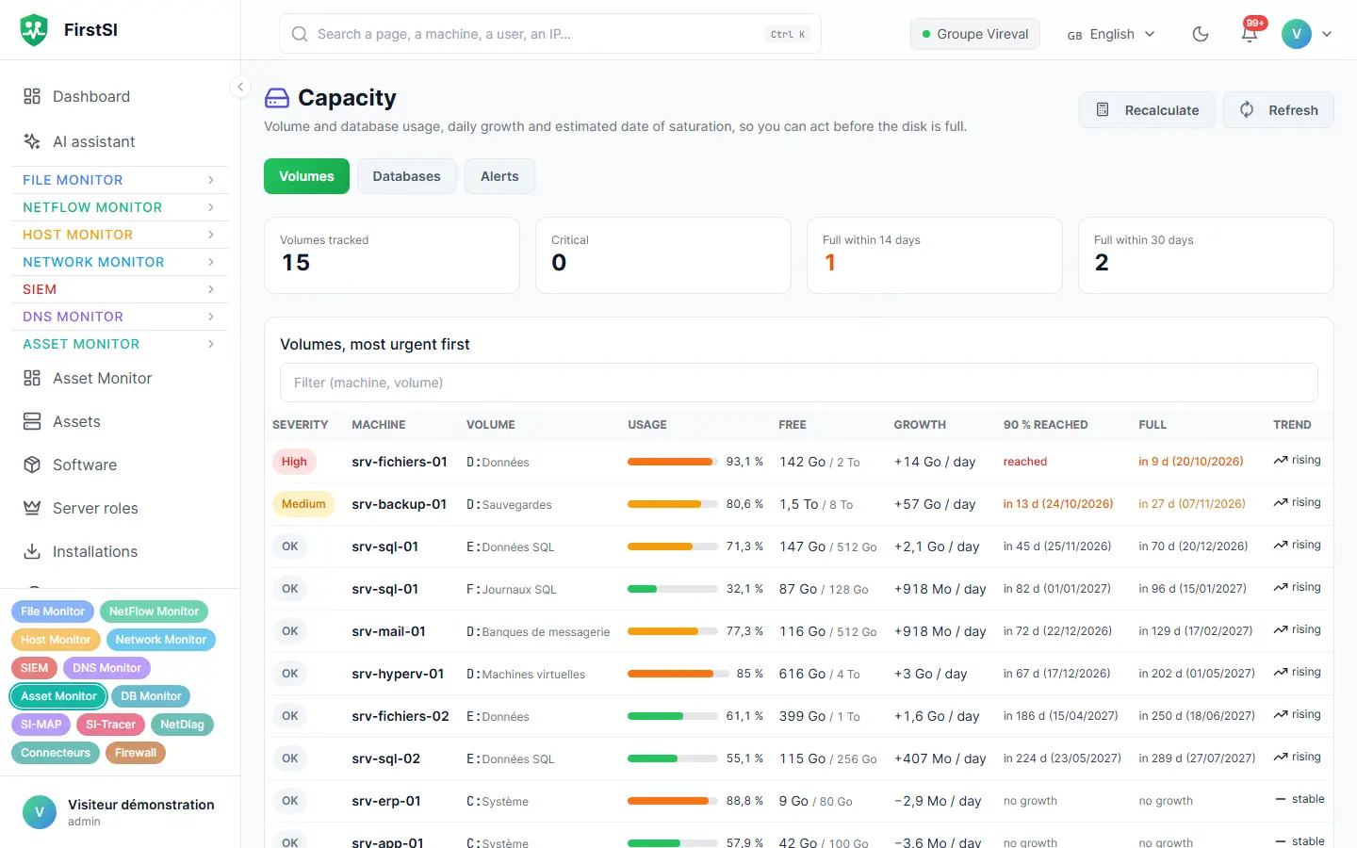The image size is (1357, 848).
Task: Select the SI-Tracer module pill
Action: [x=110, y=725]
